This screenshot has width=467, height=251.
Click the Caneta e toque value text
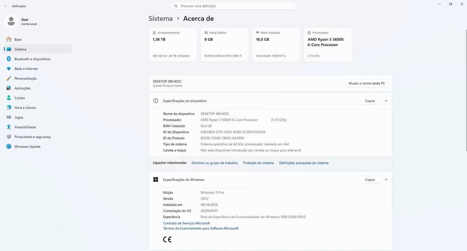tap(250, 150)
